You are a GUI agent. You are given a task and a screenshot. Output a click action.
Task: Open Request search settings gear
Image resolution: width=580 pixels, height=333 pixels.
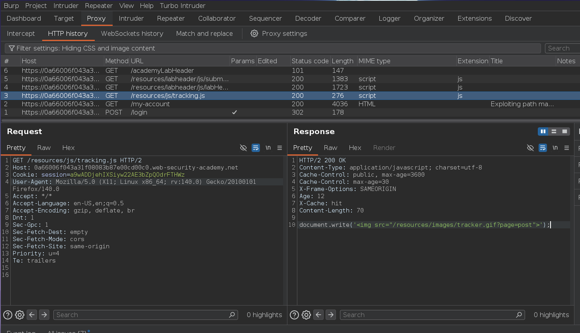pos(20,315)
